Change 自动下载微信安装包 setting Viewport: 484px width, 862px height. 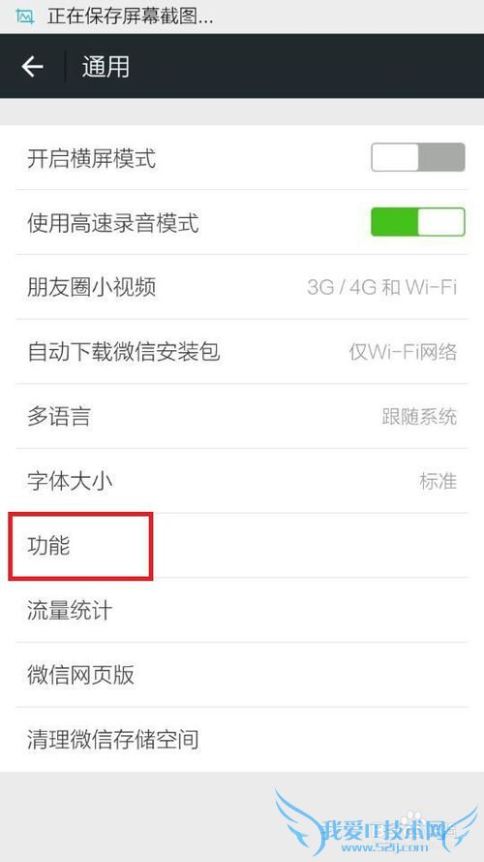coord(241,352)
